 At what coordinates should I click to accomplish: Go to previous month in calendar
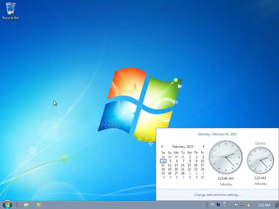tap(162, 146)
